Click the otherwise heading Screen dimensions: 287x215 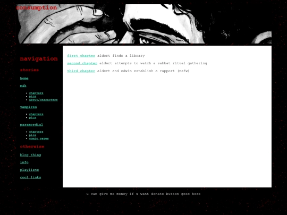pyautogui.click(x=32, y=147)
